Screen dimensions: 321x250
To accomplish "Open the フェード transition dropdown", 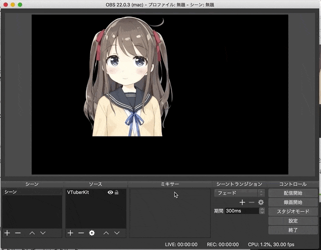I will (239, 193).
